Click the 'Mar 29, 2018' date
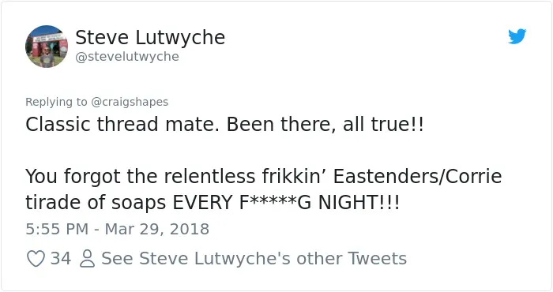 click(x=157, y=229)
